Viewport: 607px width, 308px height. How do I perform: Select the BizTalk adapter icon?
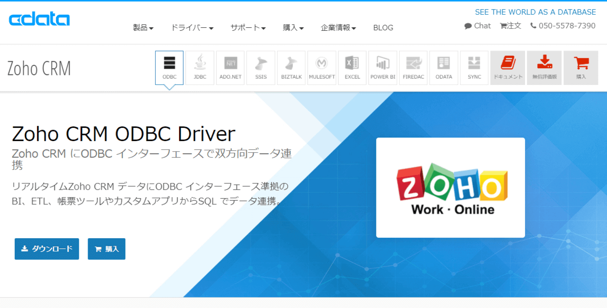coord(291,68)
